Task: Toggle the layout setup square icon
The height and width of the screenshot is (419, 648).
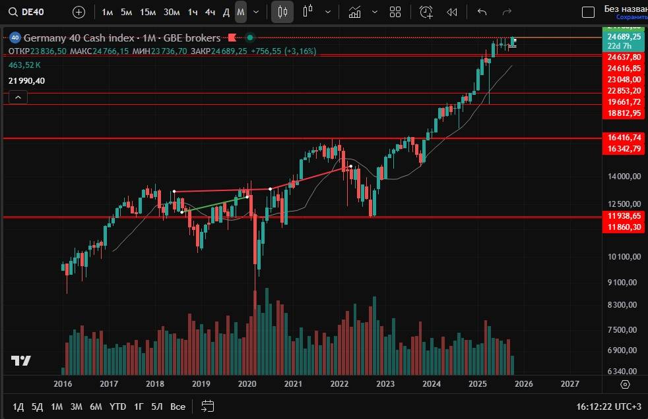Action: click(x=587, y=12)
